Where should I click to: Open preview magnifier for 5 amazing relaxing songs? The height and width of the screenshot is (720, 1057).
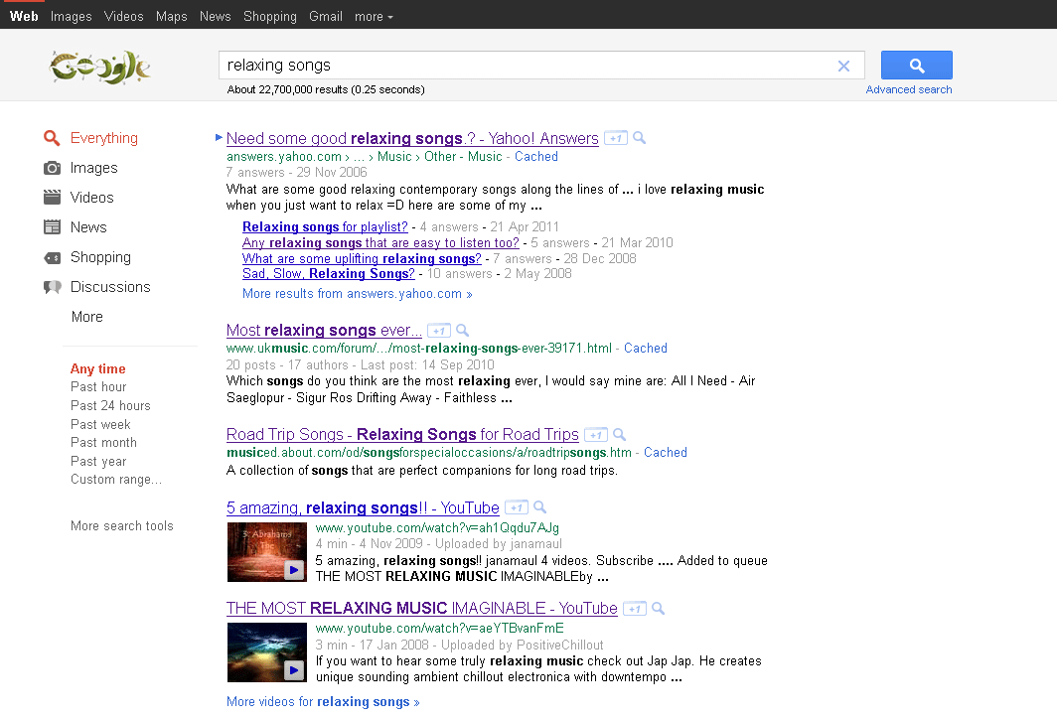tap(540, 506)
